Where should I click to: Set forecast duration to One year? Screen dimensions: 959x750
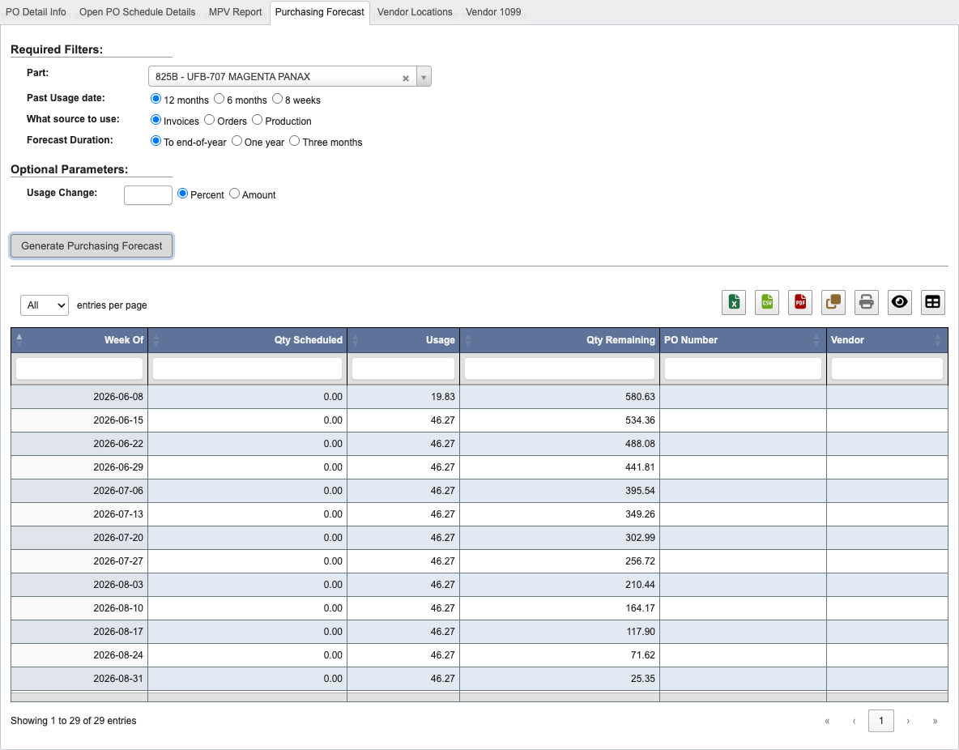pyautogui.click(x=237, y=141)
